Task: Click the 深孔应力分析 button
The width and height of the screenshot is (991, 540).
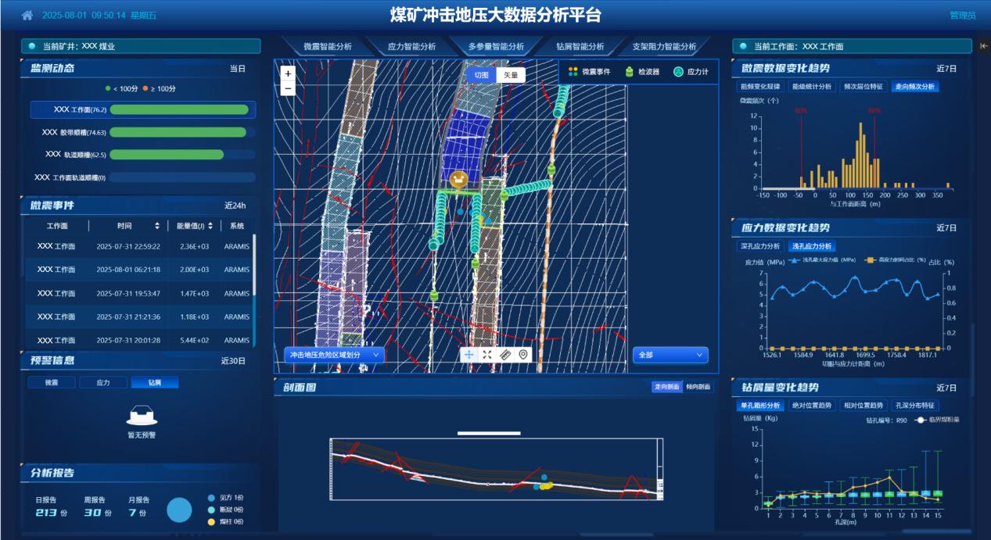Action: (x=760, y=246)
